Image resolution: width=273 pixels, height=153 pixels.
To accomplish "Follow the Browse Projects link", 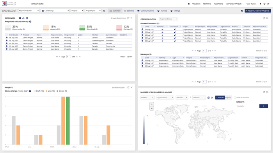I will [118, 87].
